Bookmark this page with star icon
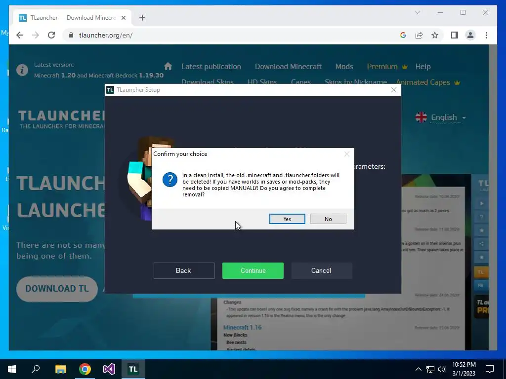Image resolution: width=506 pixels, height=379 pixels. coord(435,35)
